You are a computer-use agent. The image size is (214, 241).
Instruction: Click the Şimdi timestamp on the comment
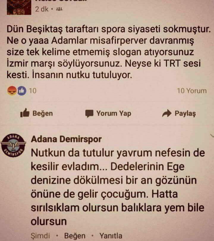[x=40, y=236]
